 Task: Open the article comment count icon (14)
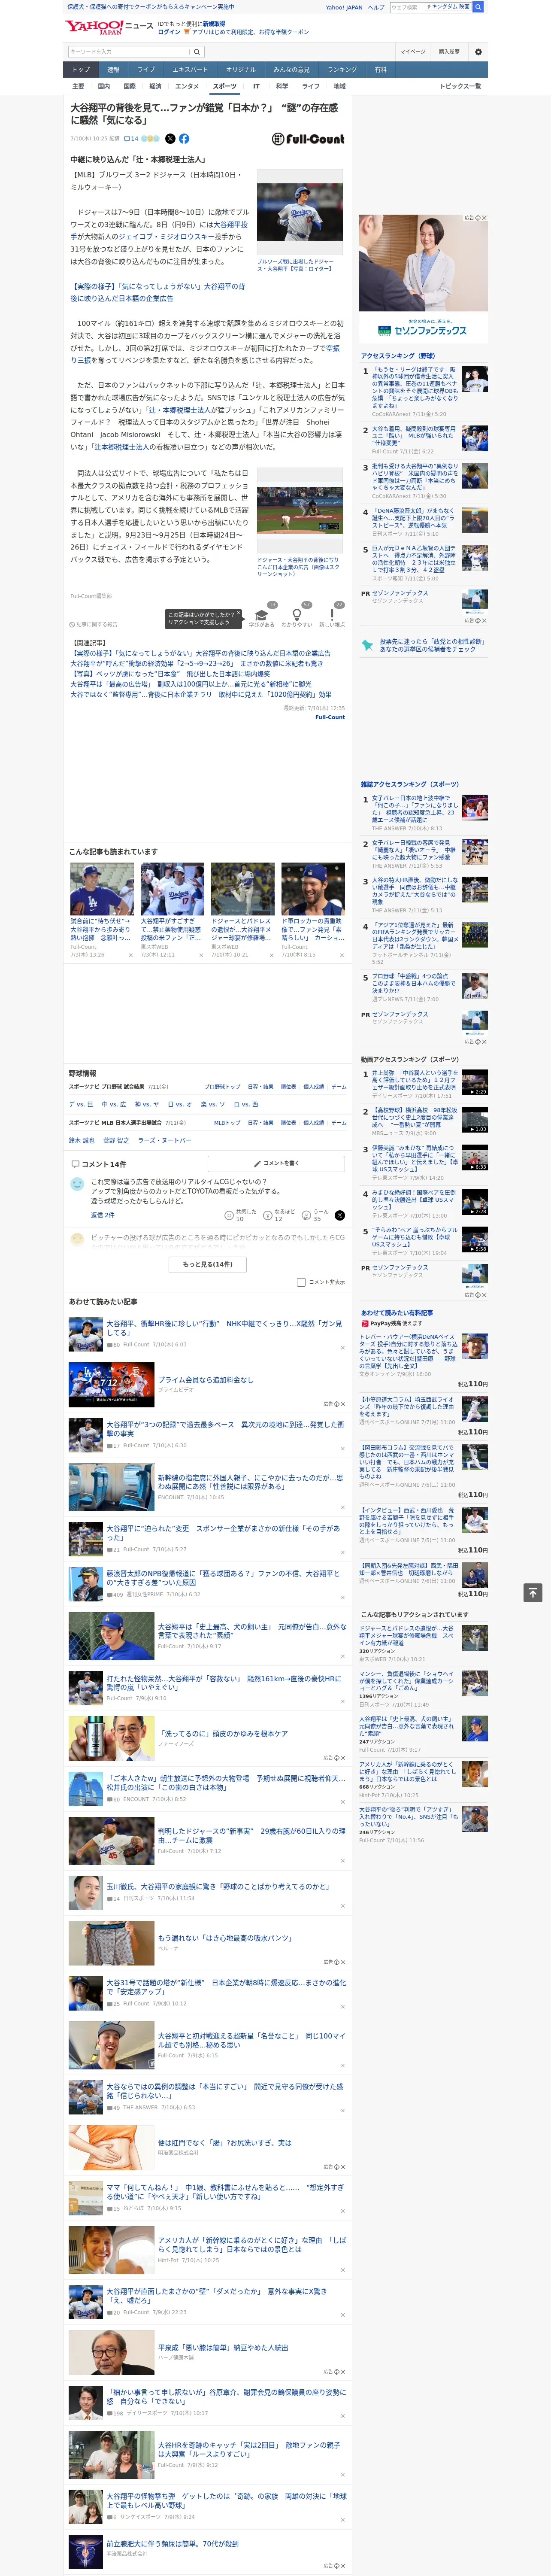pos(131,139)
